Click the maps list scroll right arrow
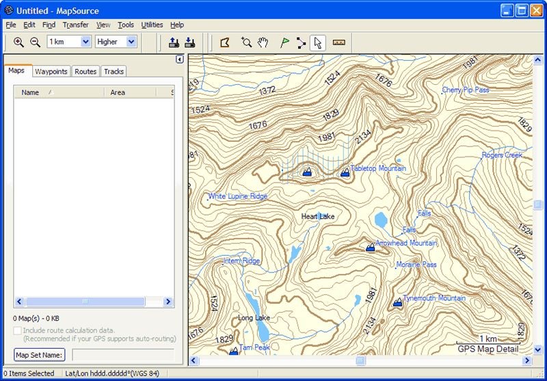The image size is (547, 381). [x=168, y=302]
